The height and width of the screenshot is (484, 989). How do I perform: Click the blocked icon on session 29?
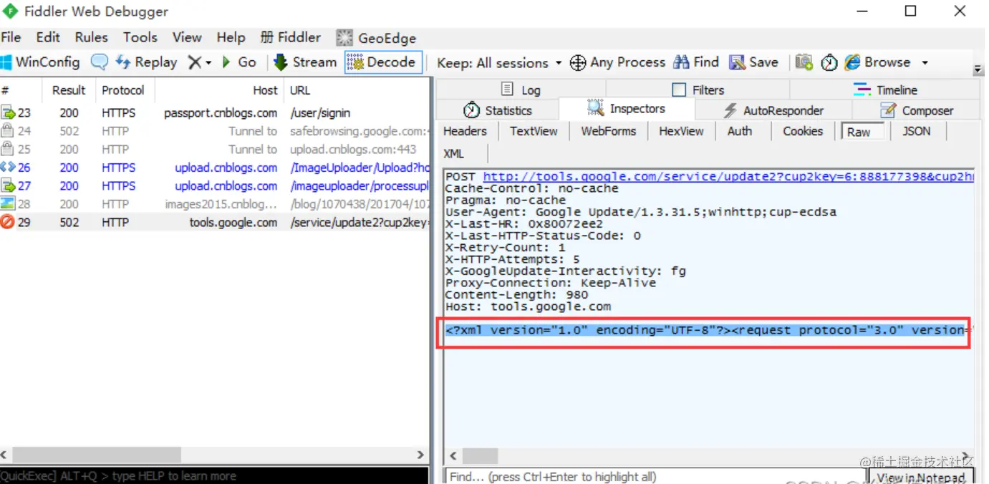tap(8, 222)
